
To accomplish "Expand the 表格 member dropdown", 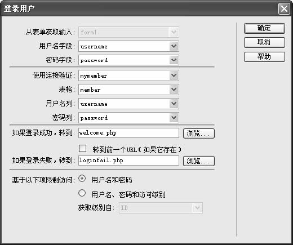I will 174,90.
